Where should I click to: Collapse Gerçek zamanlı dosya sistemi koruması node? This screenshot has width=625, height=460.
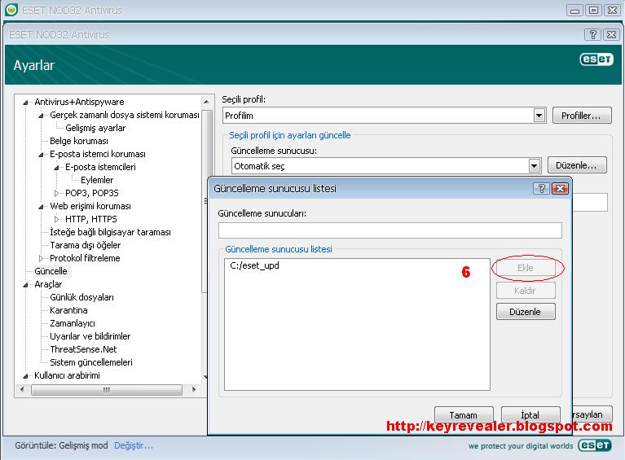click(41, 116)
